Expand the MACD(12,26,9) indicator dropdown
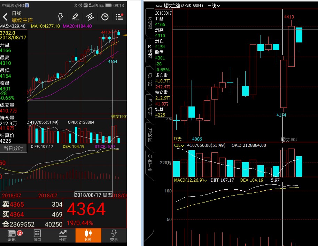 pos(191,180)
